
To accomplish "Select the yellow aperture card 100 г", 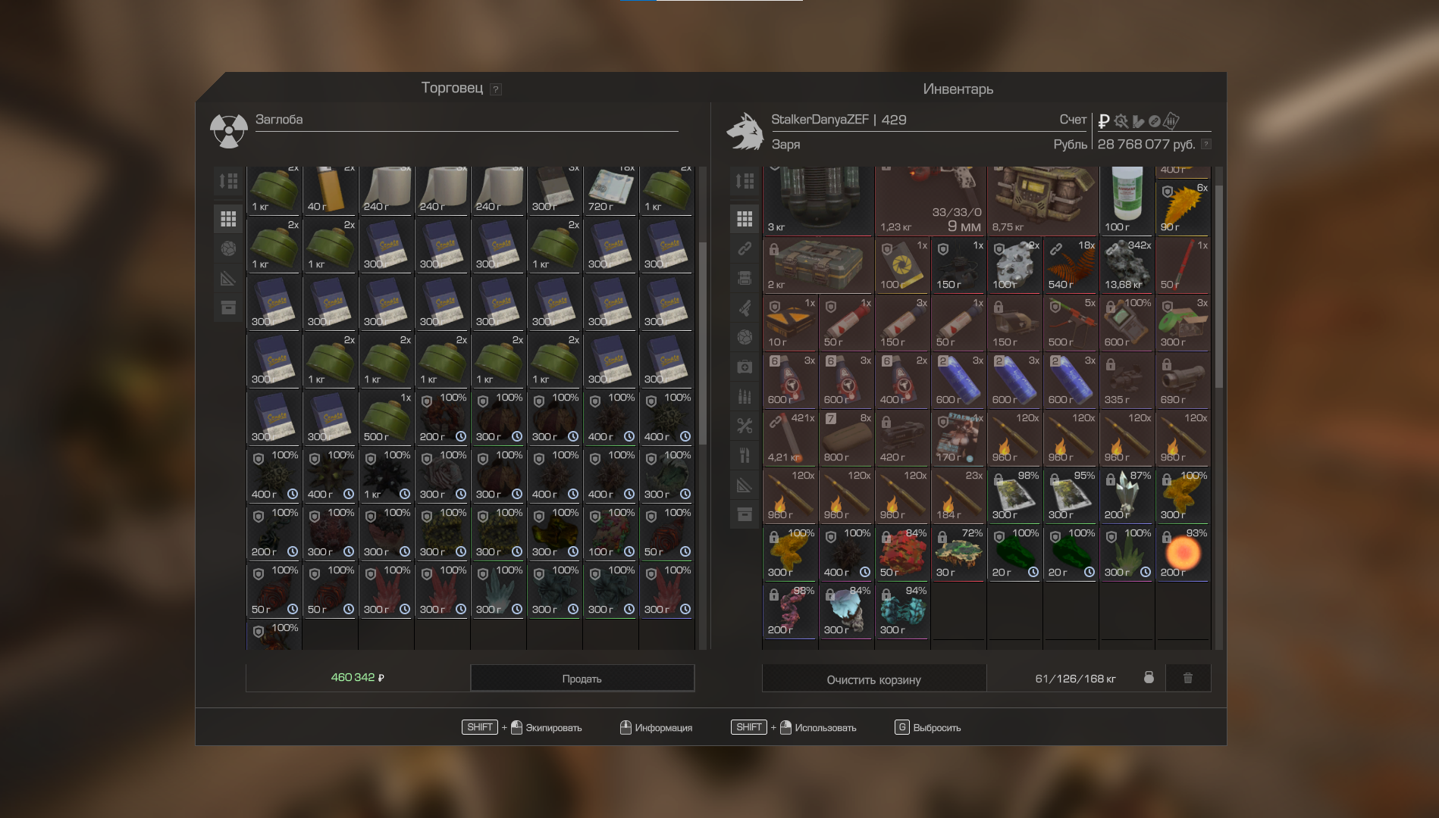I will [902, 266].
